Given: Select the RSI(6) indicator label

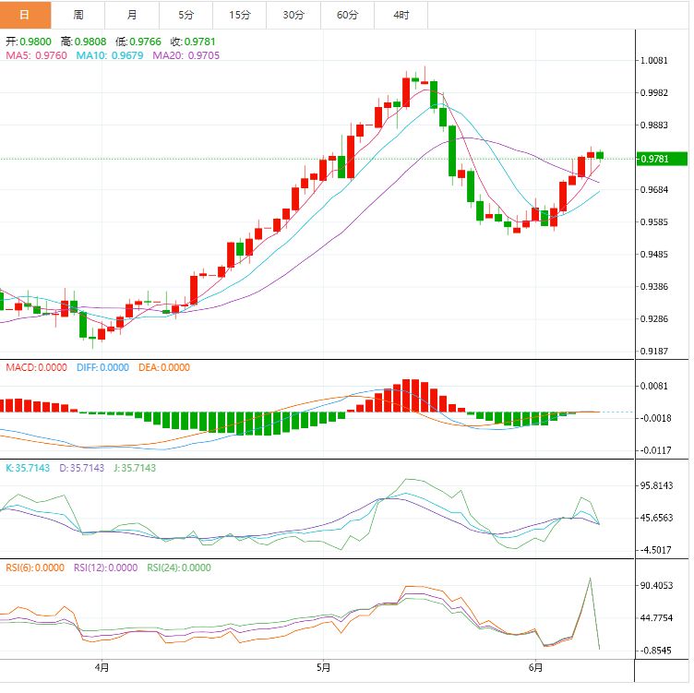Looking at the screenshot, I should point(35,568).
